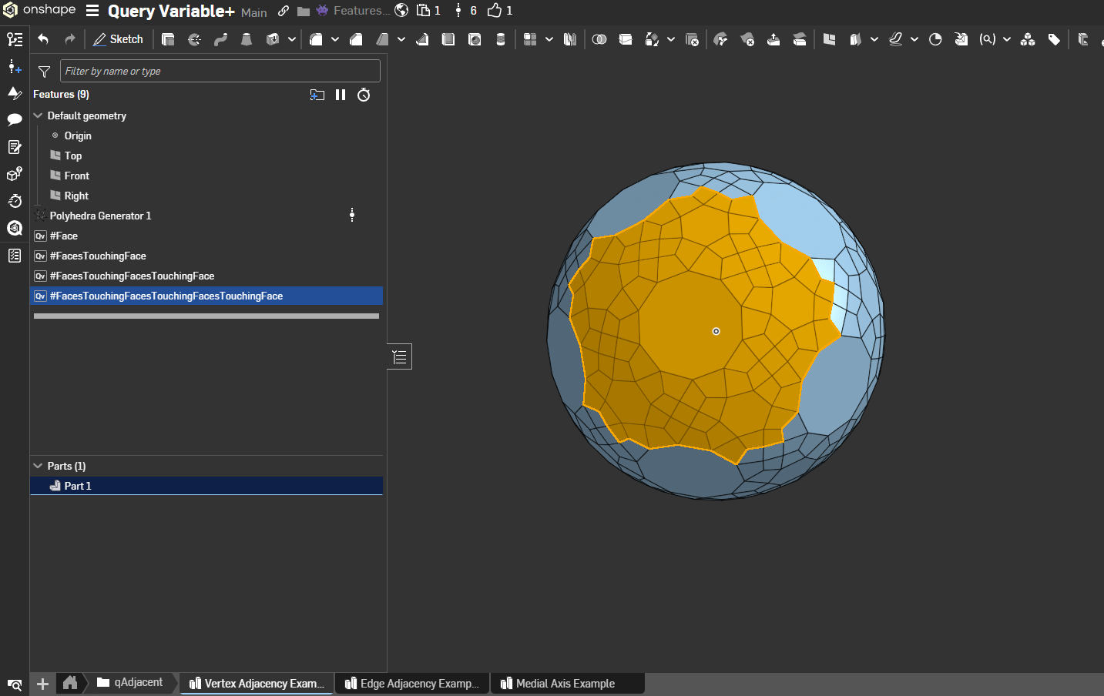The image size is (1104, 696).
Task: Click the Sketch button
Action: 118,39
